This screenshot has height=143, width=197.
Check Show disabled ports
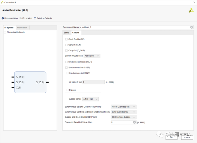[x=5, y=32]
